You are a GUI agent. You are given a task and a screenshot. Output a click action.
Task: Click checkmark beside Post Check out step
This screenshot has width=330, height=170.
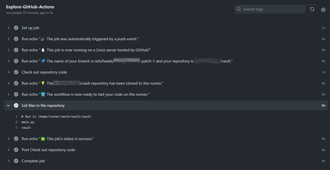(x=16, y=150)
